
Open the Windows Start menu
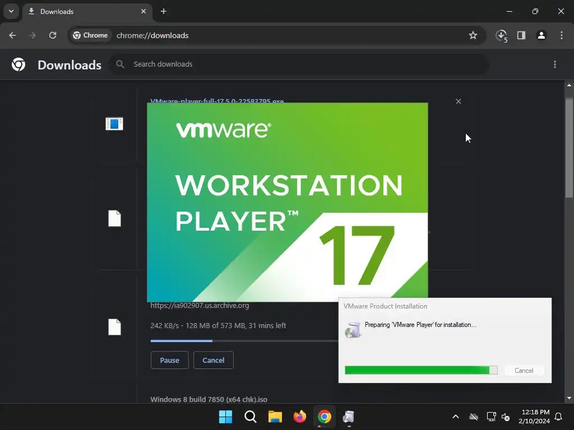[x=225, y=417]
